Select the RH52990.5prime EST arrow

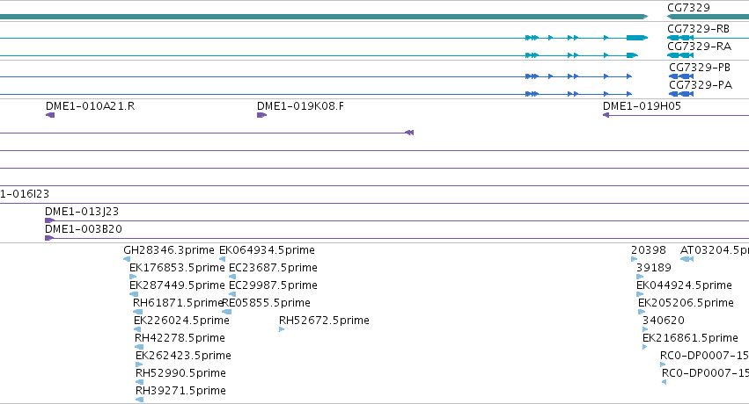click(x=139, y=382)
